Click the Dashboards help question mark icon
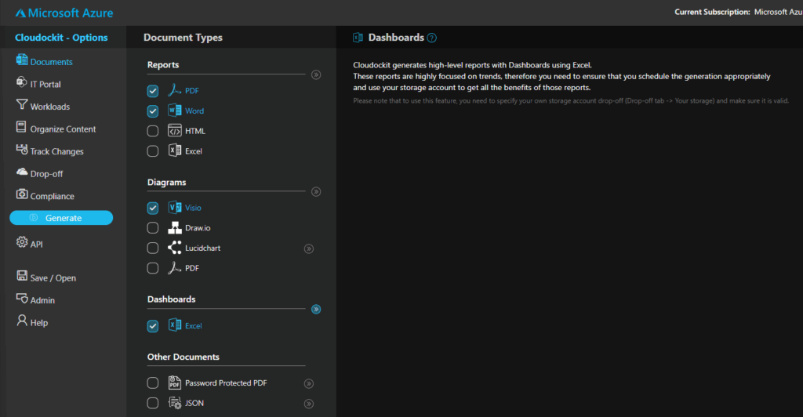The image size is (803, 417). click(x=432, y=38)
